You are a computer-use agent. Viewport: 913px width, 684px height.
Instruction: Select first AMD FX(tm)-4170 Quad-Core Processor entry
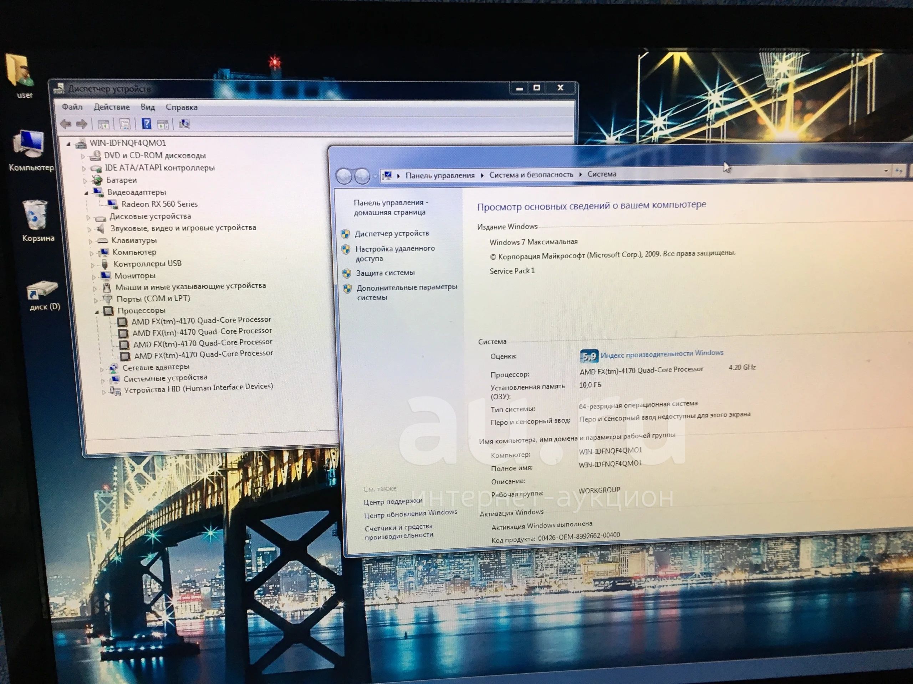point(201,320)
